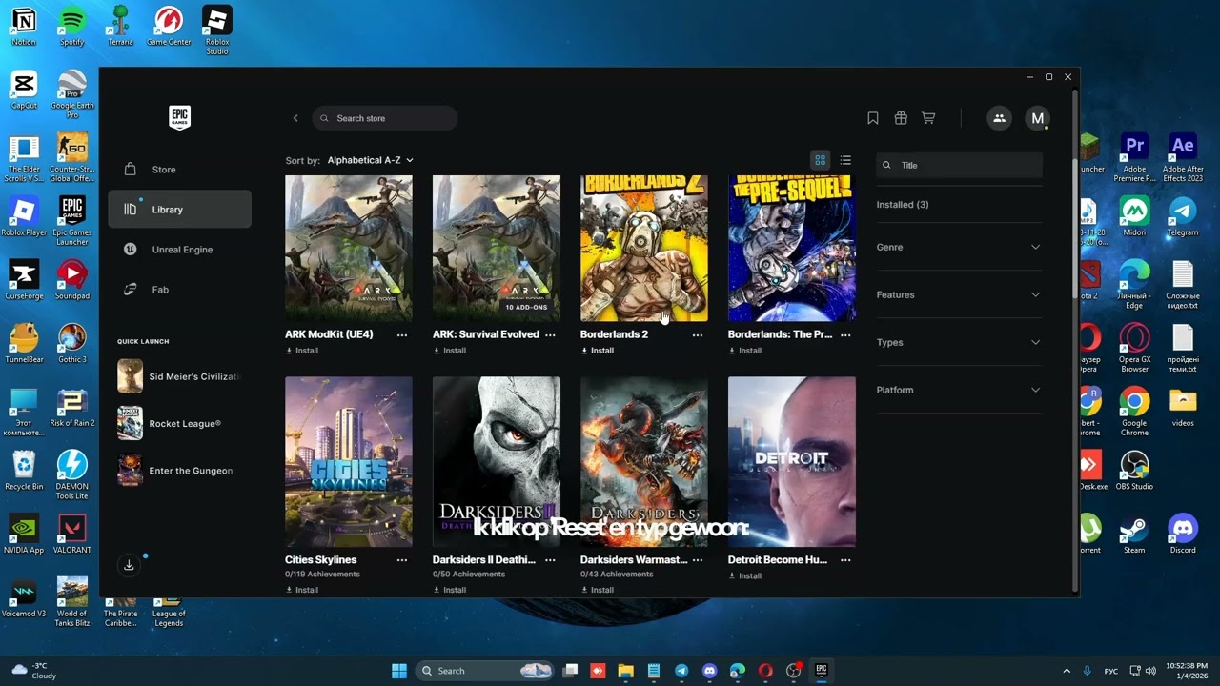Image resolution: width=1220 pixels, height=686 pixels.
Task: Open the Darksiders Warmastered cover thumbnail
Action: click(x=644, y=461)
